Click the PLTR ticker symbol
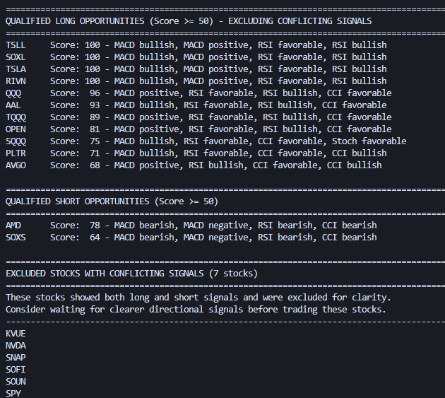This screenshot has width=445, height=398. [16, 153]
